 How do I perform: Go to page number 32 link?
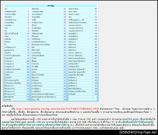tap(28, 94)
